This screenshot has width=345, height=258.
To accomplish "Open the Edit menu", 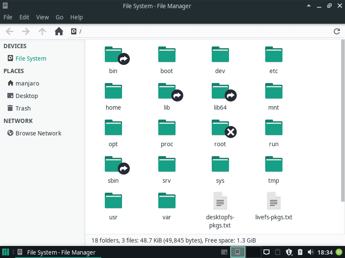I will 24,17.
